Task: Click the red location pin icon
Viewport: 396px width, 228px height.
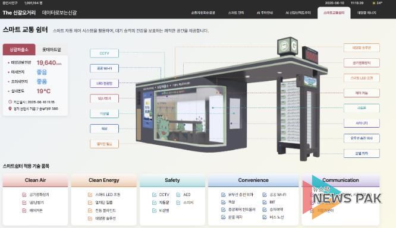Action: tap(10, 109)
